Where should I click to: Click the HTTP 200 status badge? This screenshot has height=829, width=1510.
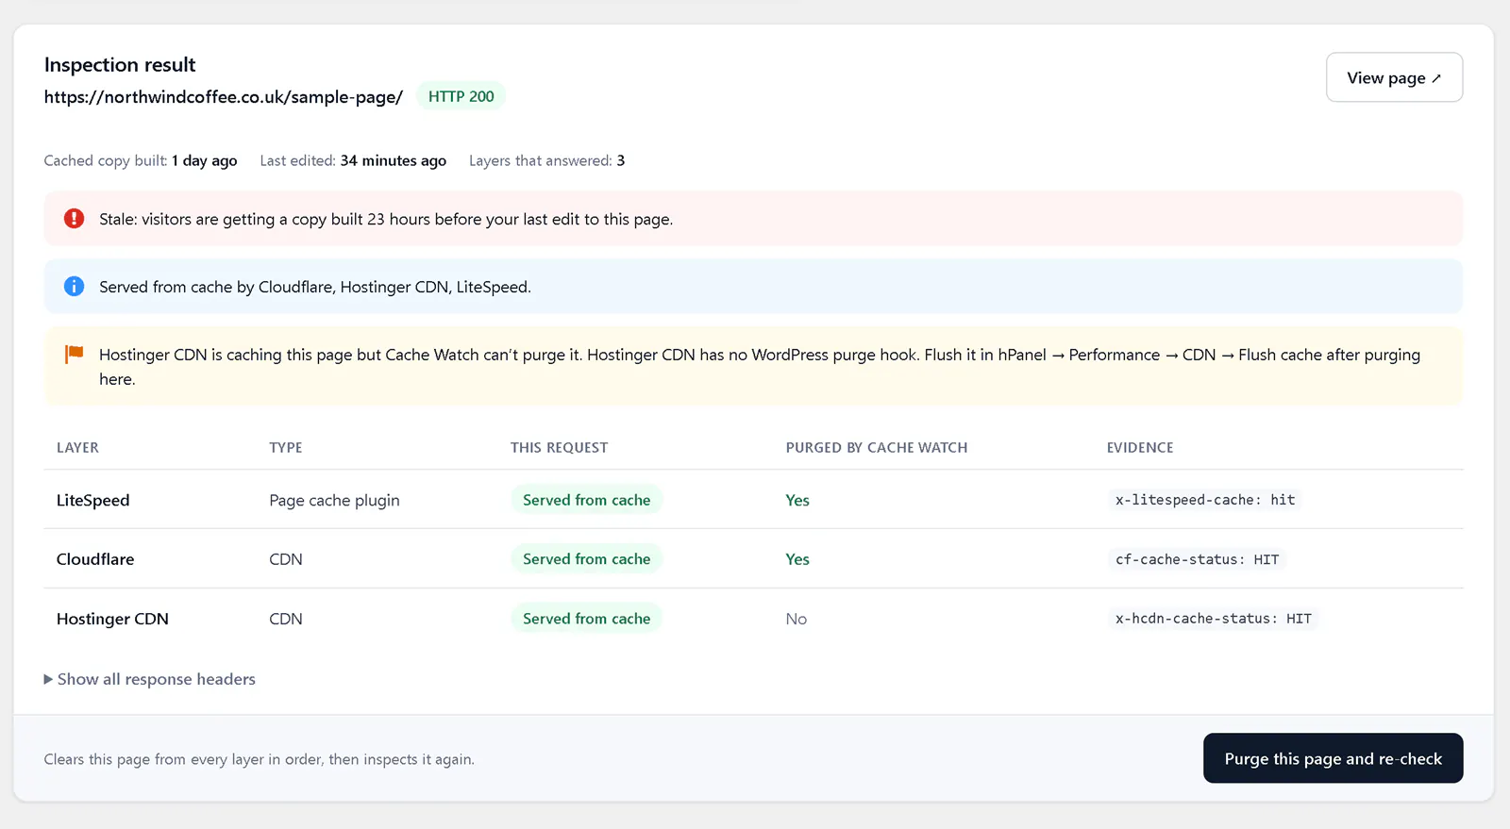click(x=461, y=96)
